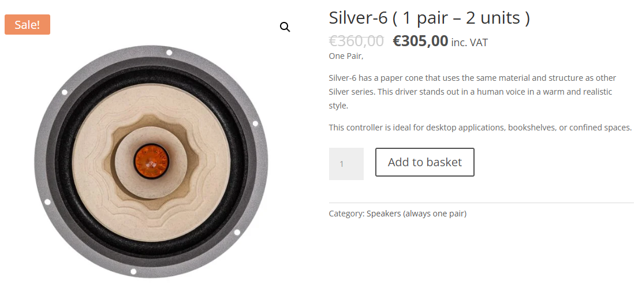Screen dimensions: 642x288
Task: Click the €305,00 sale price
Action: point(420,41)
